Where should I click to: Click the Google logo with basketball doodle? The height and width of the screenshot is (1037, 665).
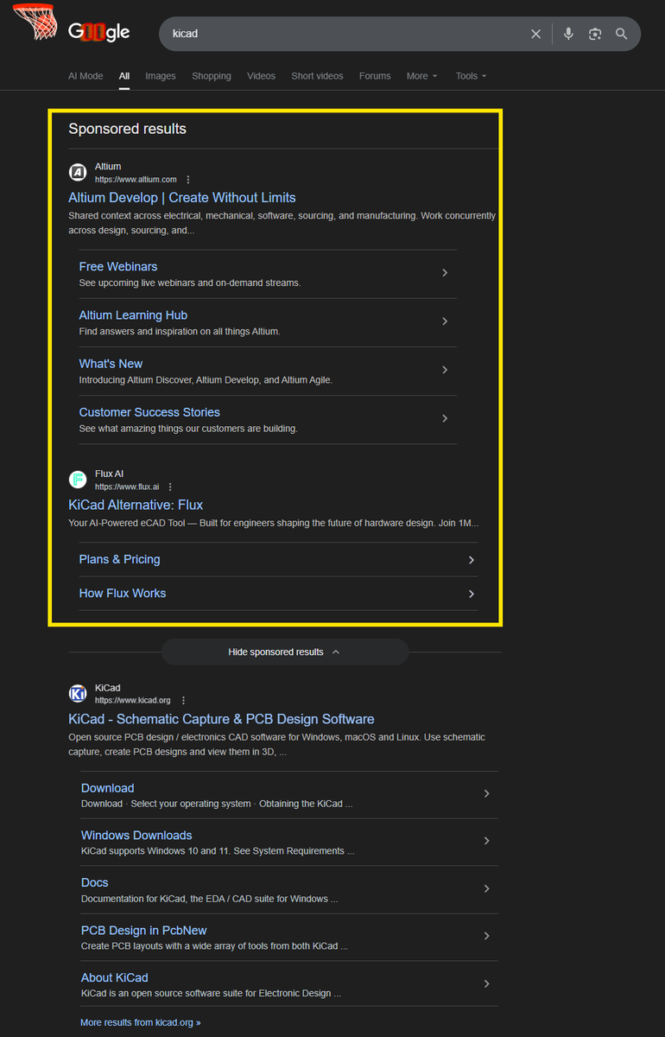pyautogui.click(x=71, y=25)
